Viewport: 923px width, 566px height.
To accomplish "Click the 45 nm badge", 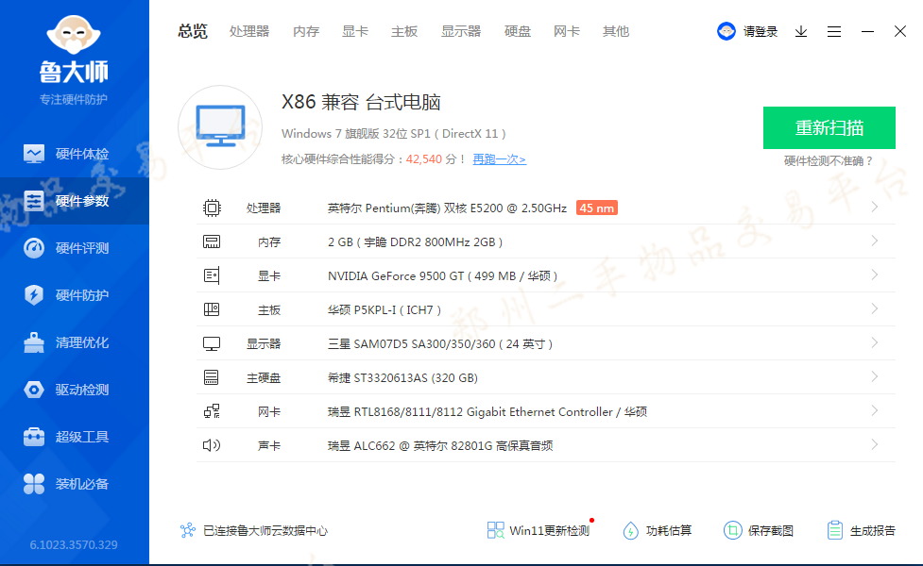I will pyautogui.click(x=597, y=208).
